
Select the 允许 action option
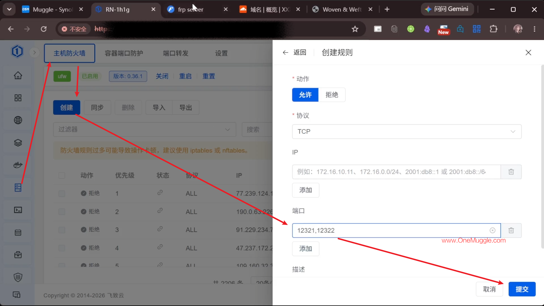click(x=305, y=95)
